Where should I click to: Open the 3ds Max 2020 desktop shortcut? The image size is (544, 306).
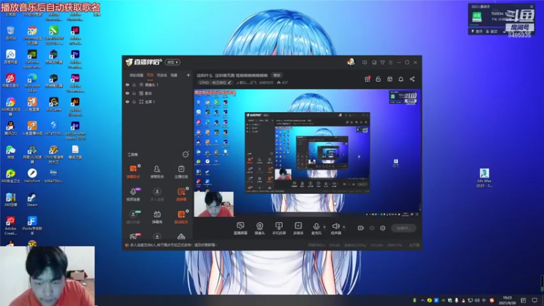coord(484,178)
